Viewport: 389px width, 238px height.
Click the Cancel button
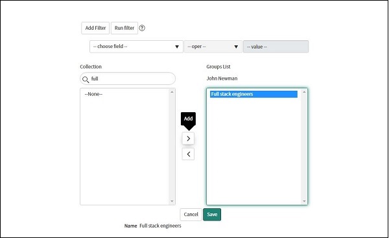[x=191, y=215]
